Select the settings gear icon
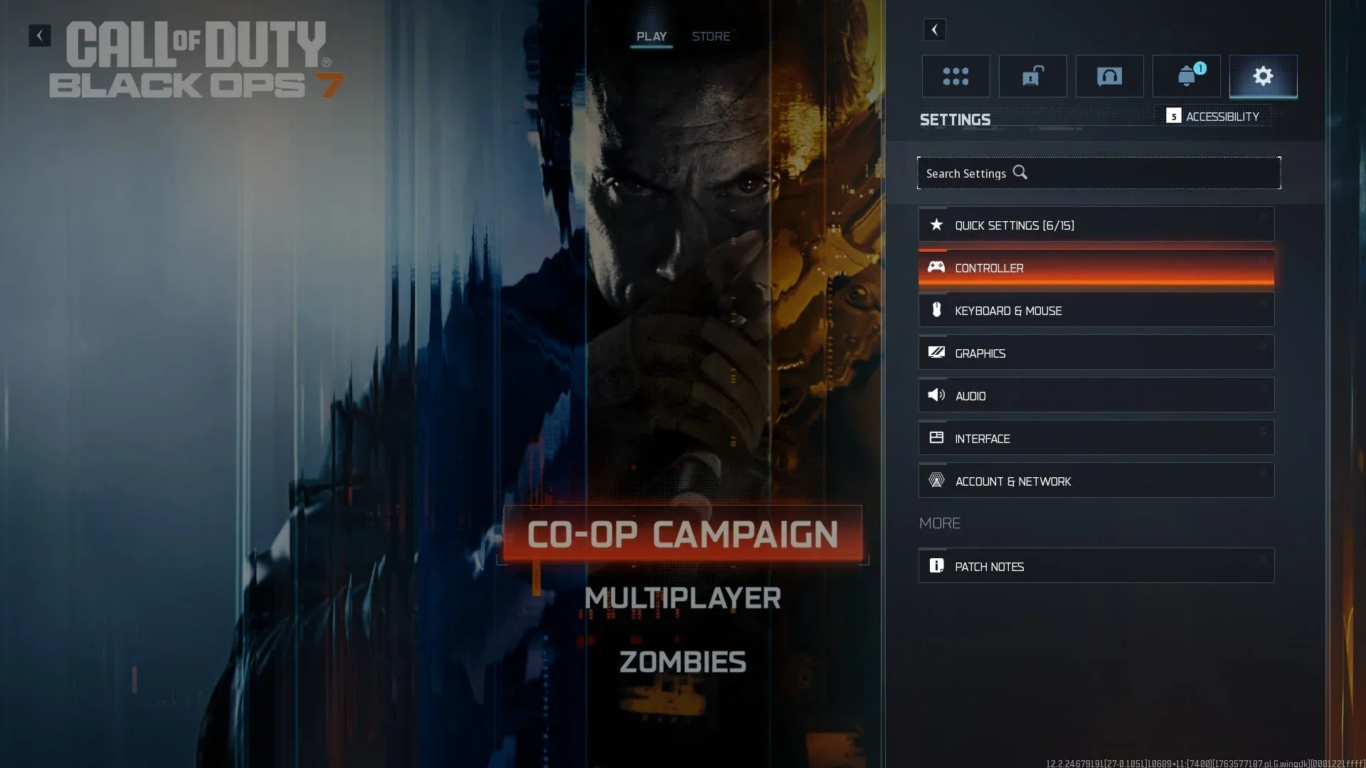 (x=1263, y=76)
